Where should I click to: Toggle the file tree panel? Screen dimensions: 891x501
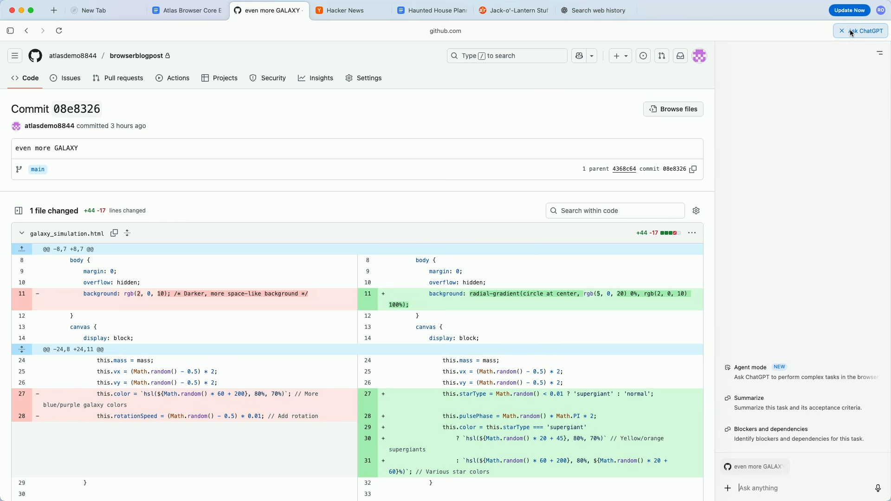(x=19, y=211)
